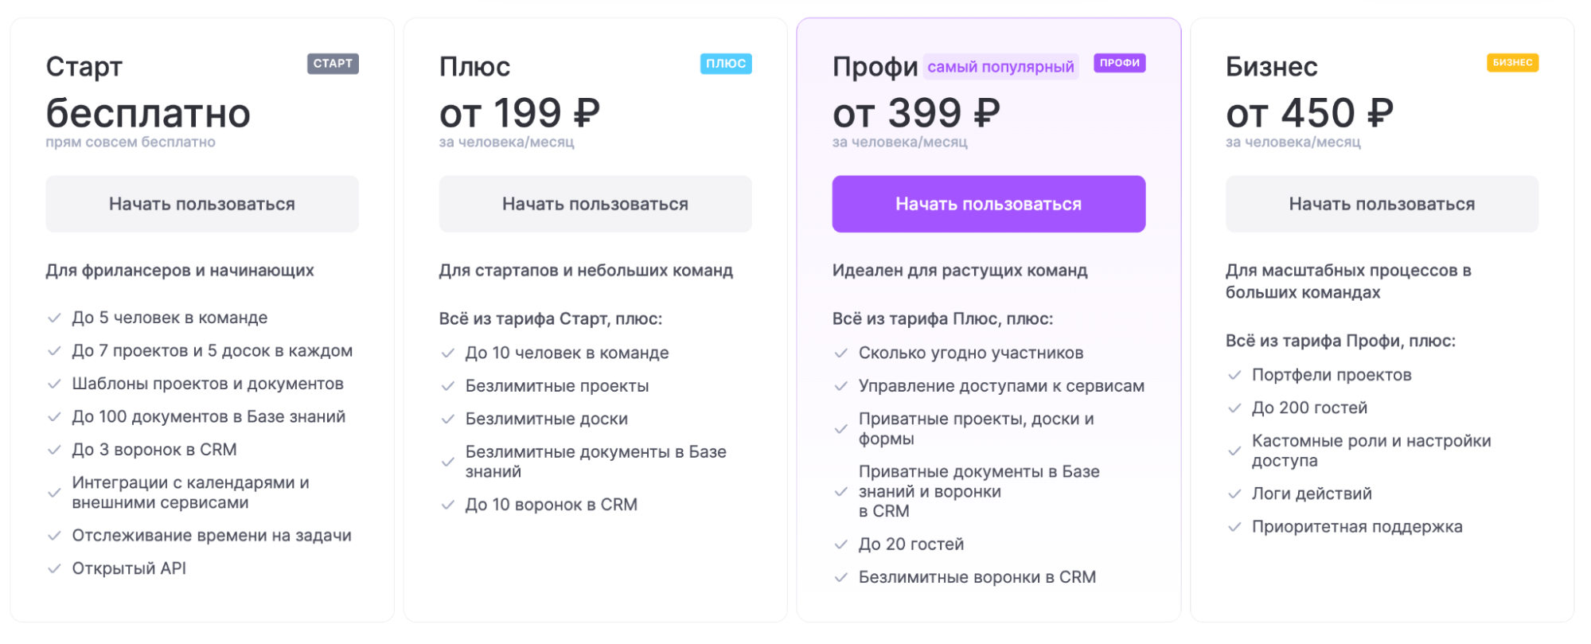Click the gray СТАРТ badge
Image resolution: width=1591 pixels, height=644 pixels.
(333, 64)
